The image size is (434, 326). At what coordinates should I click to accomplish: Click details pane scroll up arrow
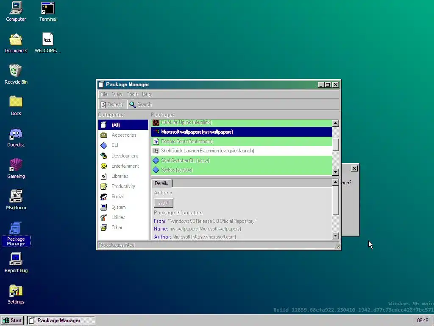(336, 182)
